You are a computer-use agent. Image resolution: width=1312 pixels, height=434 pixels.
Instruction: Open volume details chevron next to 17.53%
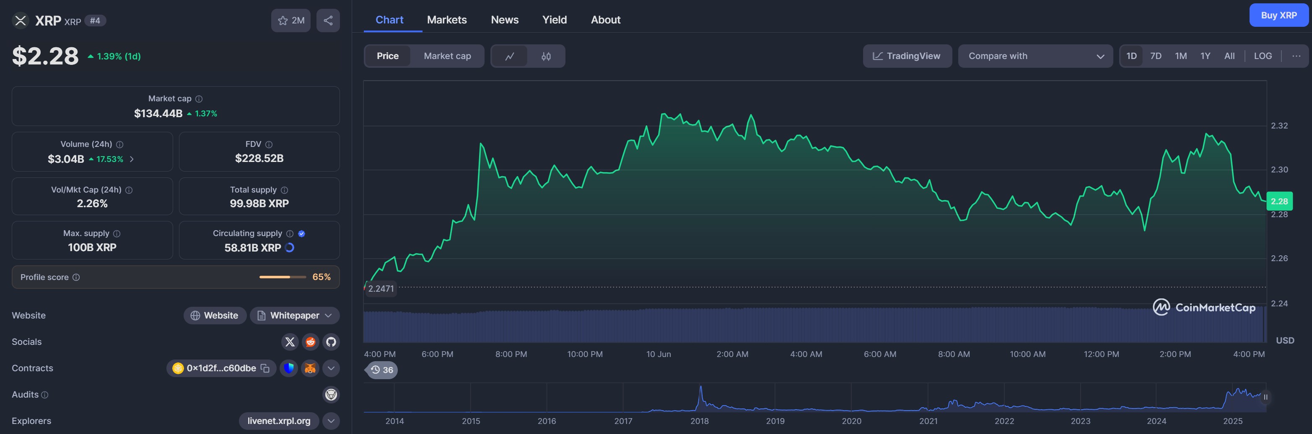point(132,159)
